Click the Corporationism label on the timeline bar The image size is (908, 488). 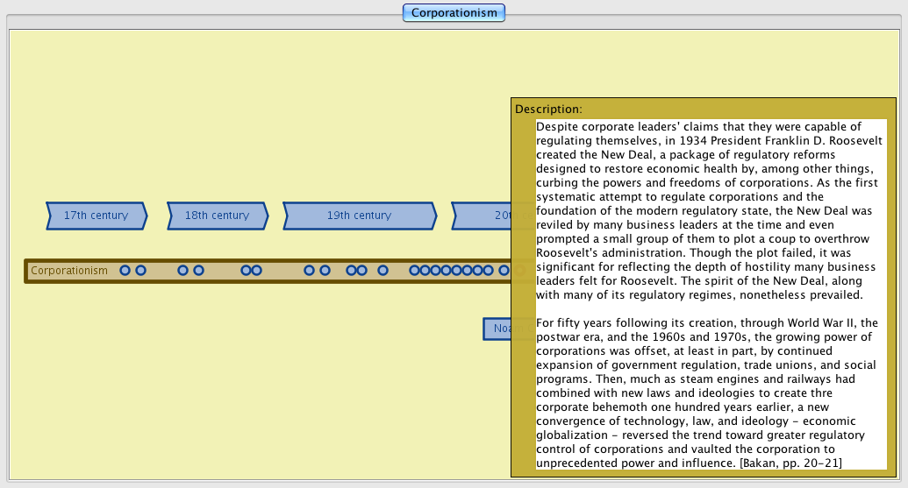pyautogui.click(x=69, y=271)
